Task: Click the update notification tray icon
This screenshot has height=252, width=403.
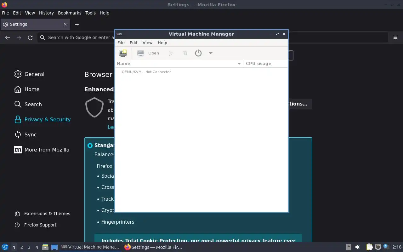Action: (386, 247)
